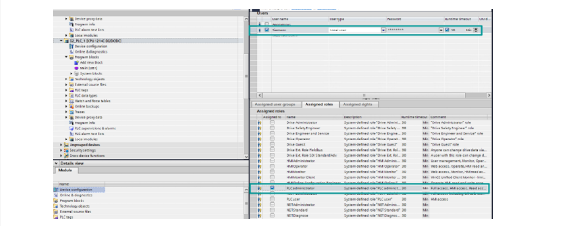
Task: Click the role icon of NET Diagnose row
Action: 259,216
